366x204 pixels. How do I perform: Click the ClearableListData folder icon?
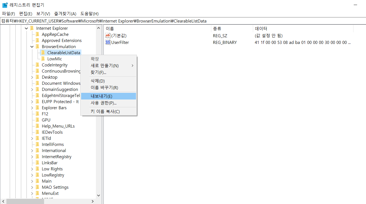(x=43, y=53)
